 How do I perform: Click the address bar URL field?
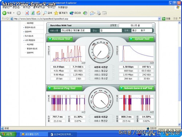85,19
